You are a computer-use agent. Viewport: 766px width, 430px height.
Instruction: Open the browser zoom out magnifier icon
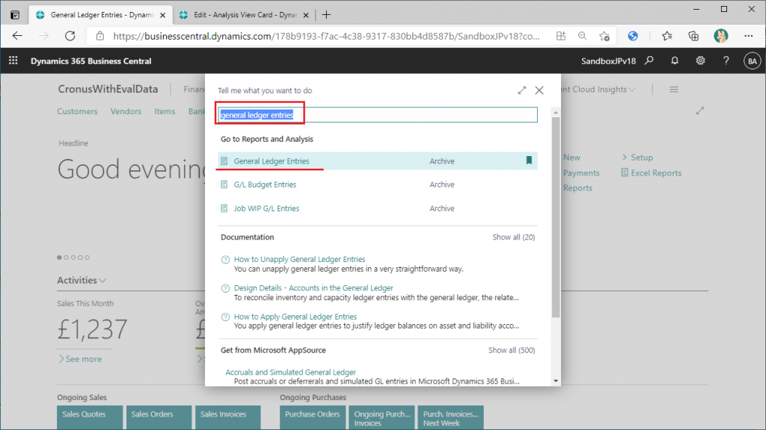(x=582, y=36)
